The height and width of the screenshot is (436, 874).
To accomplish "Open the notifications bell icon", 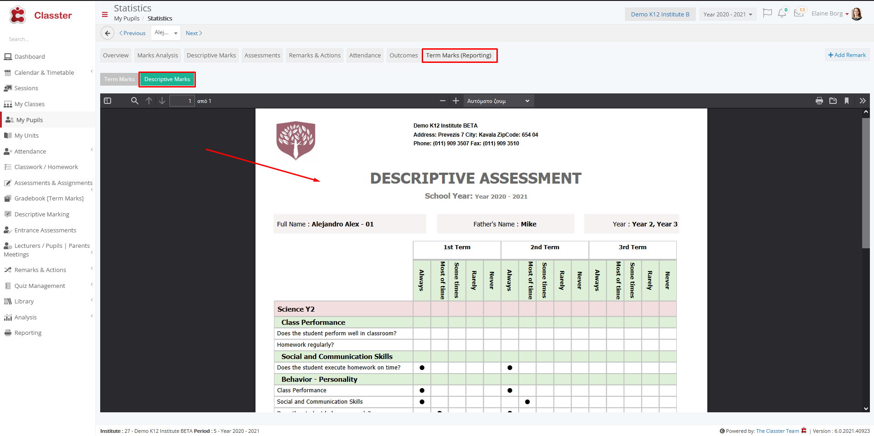I will (782, 13).
